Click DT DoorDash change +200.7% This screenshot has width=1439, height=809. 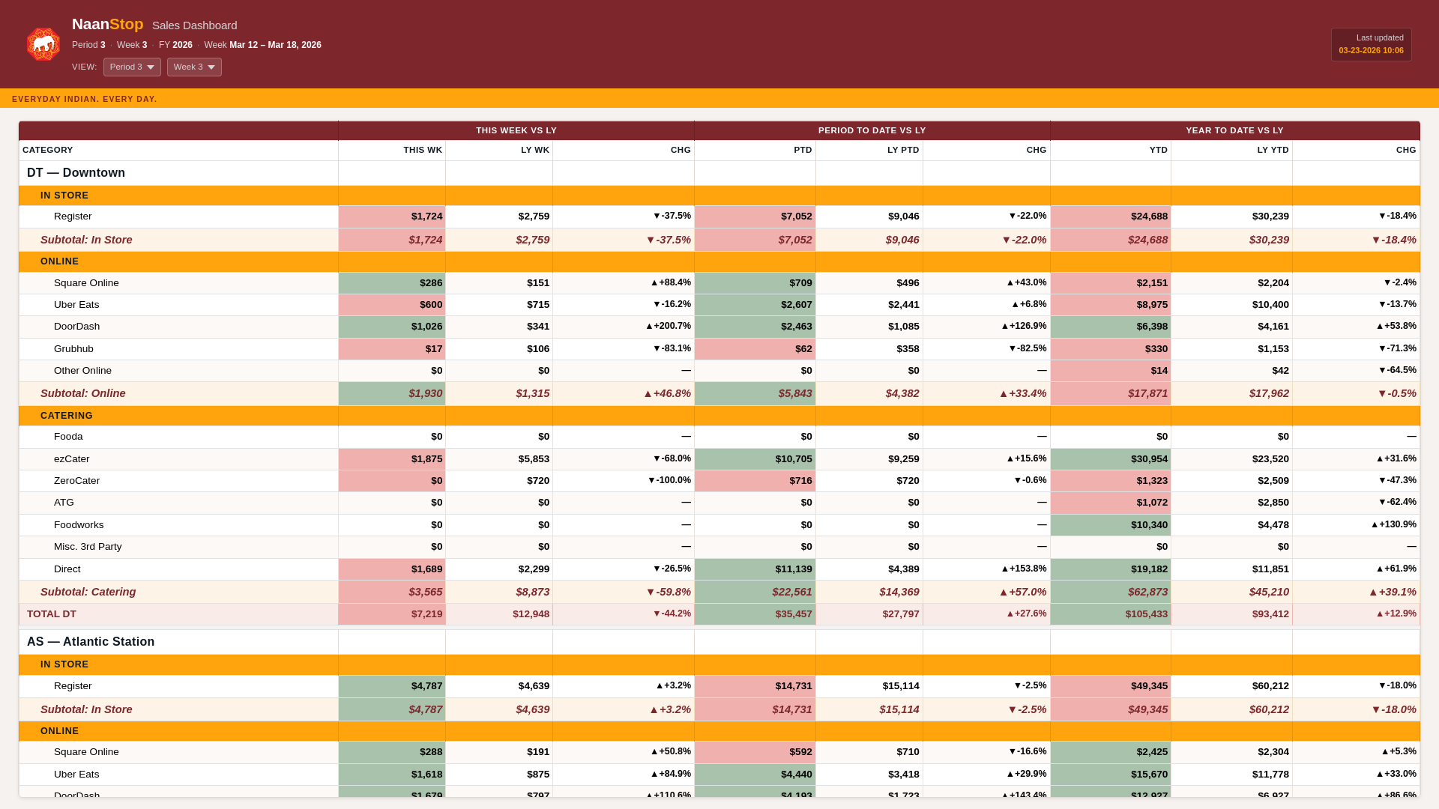[x=624, y=327]
